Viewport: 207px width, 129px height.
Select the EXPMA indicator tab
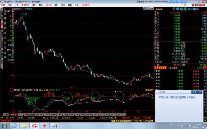coord(122,114)
